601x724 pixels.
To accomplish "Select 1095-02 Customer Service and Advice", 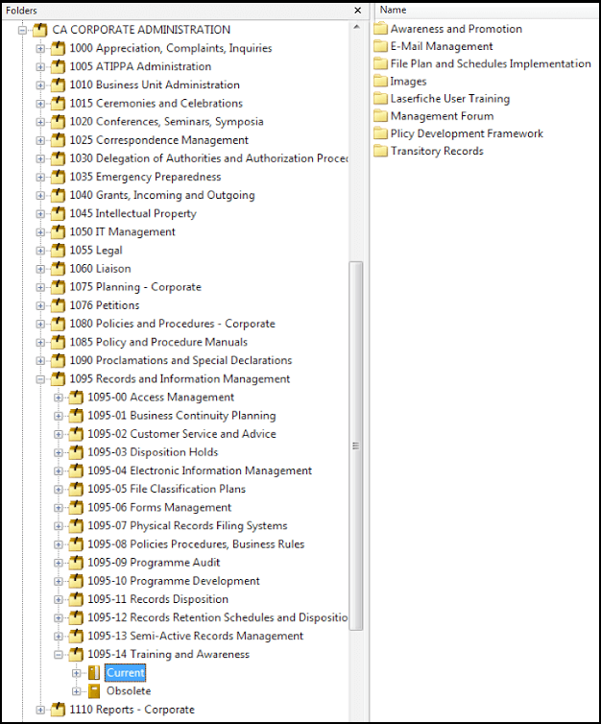I will pyautogui.click(x=181, y=434).
